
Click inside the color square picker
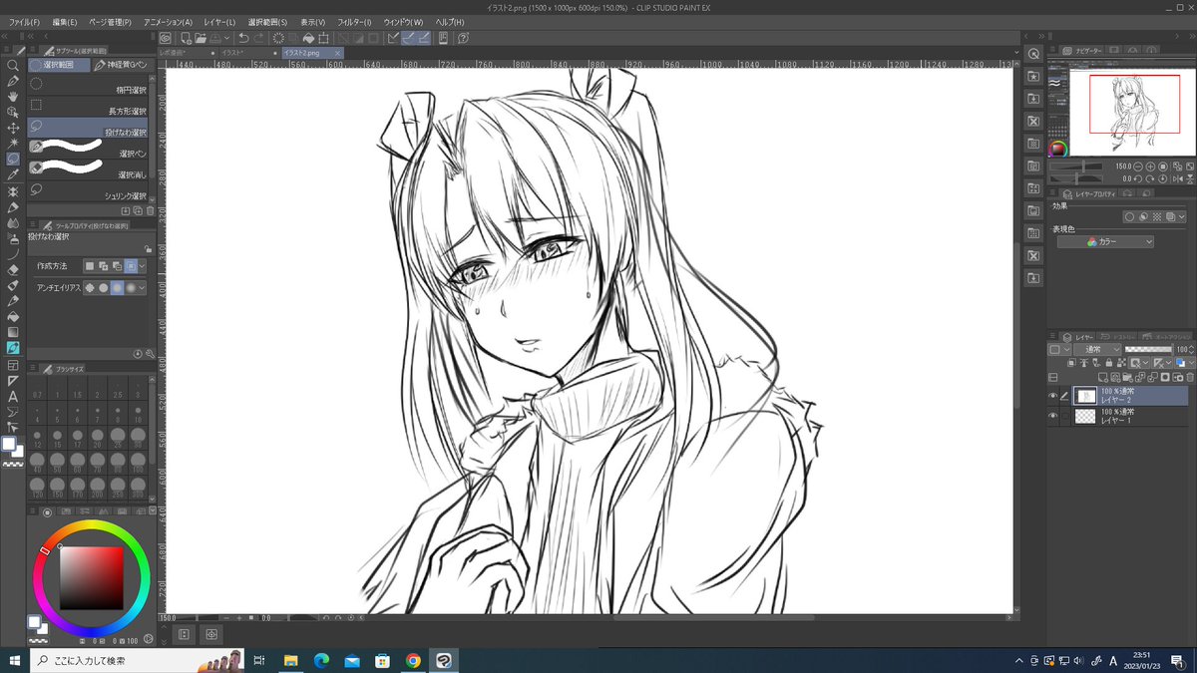click(91, 578)
